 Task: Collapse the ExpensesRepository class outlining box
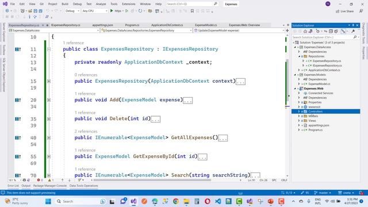[49, 49]
